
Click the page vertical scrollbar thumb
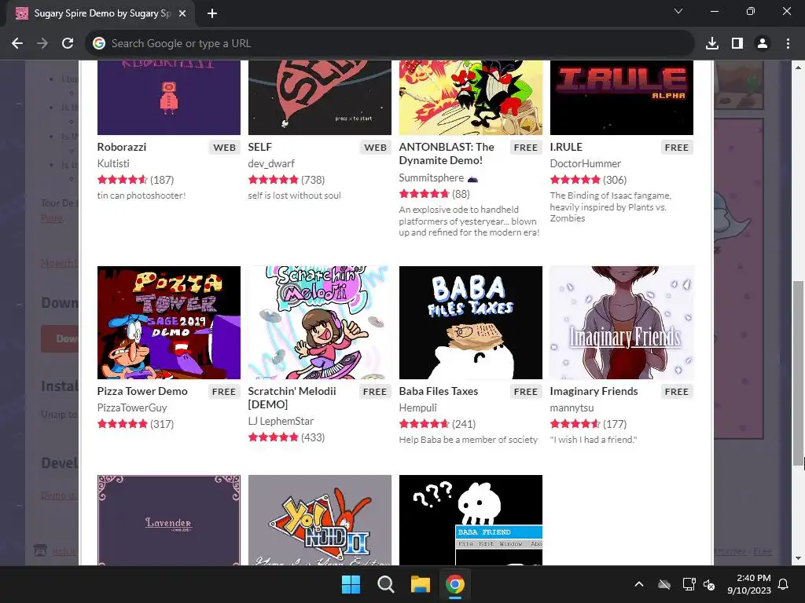pos(798,375)
